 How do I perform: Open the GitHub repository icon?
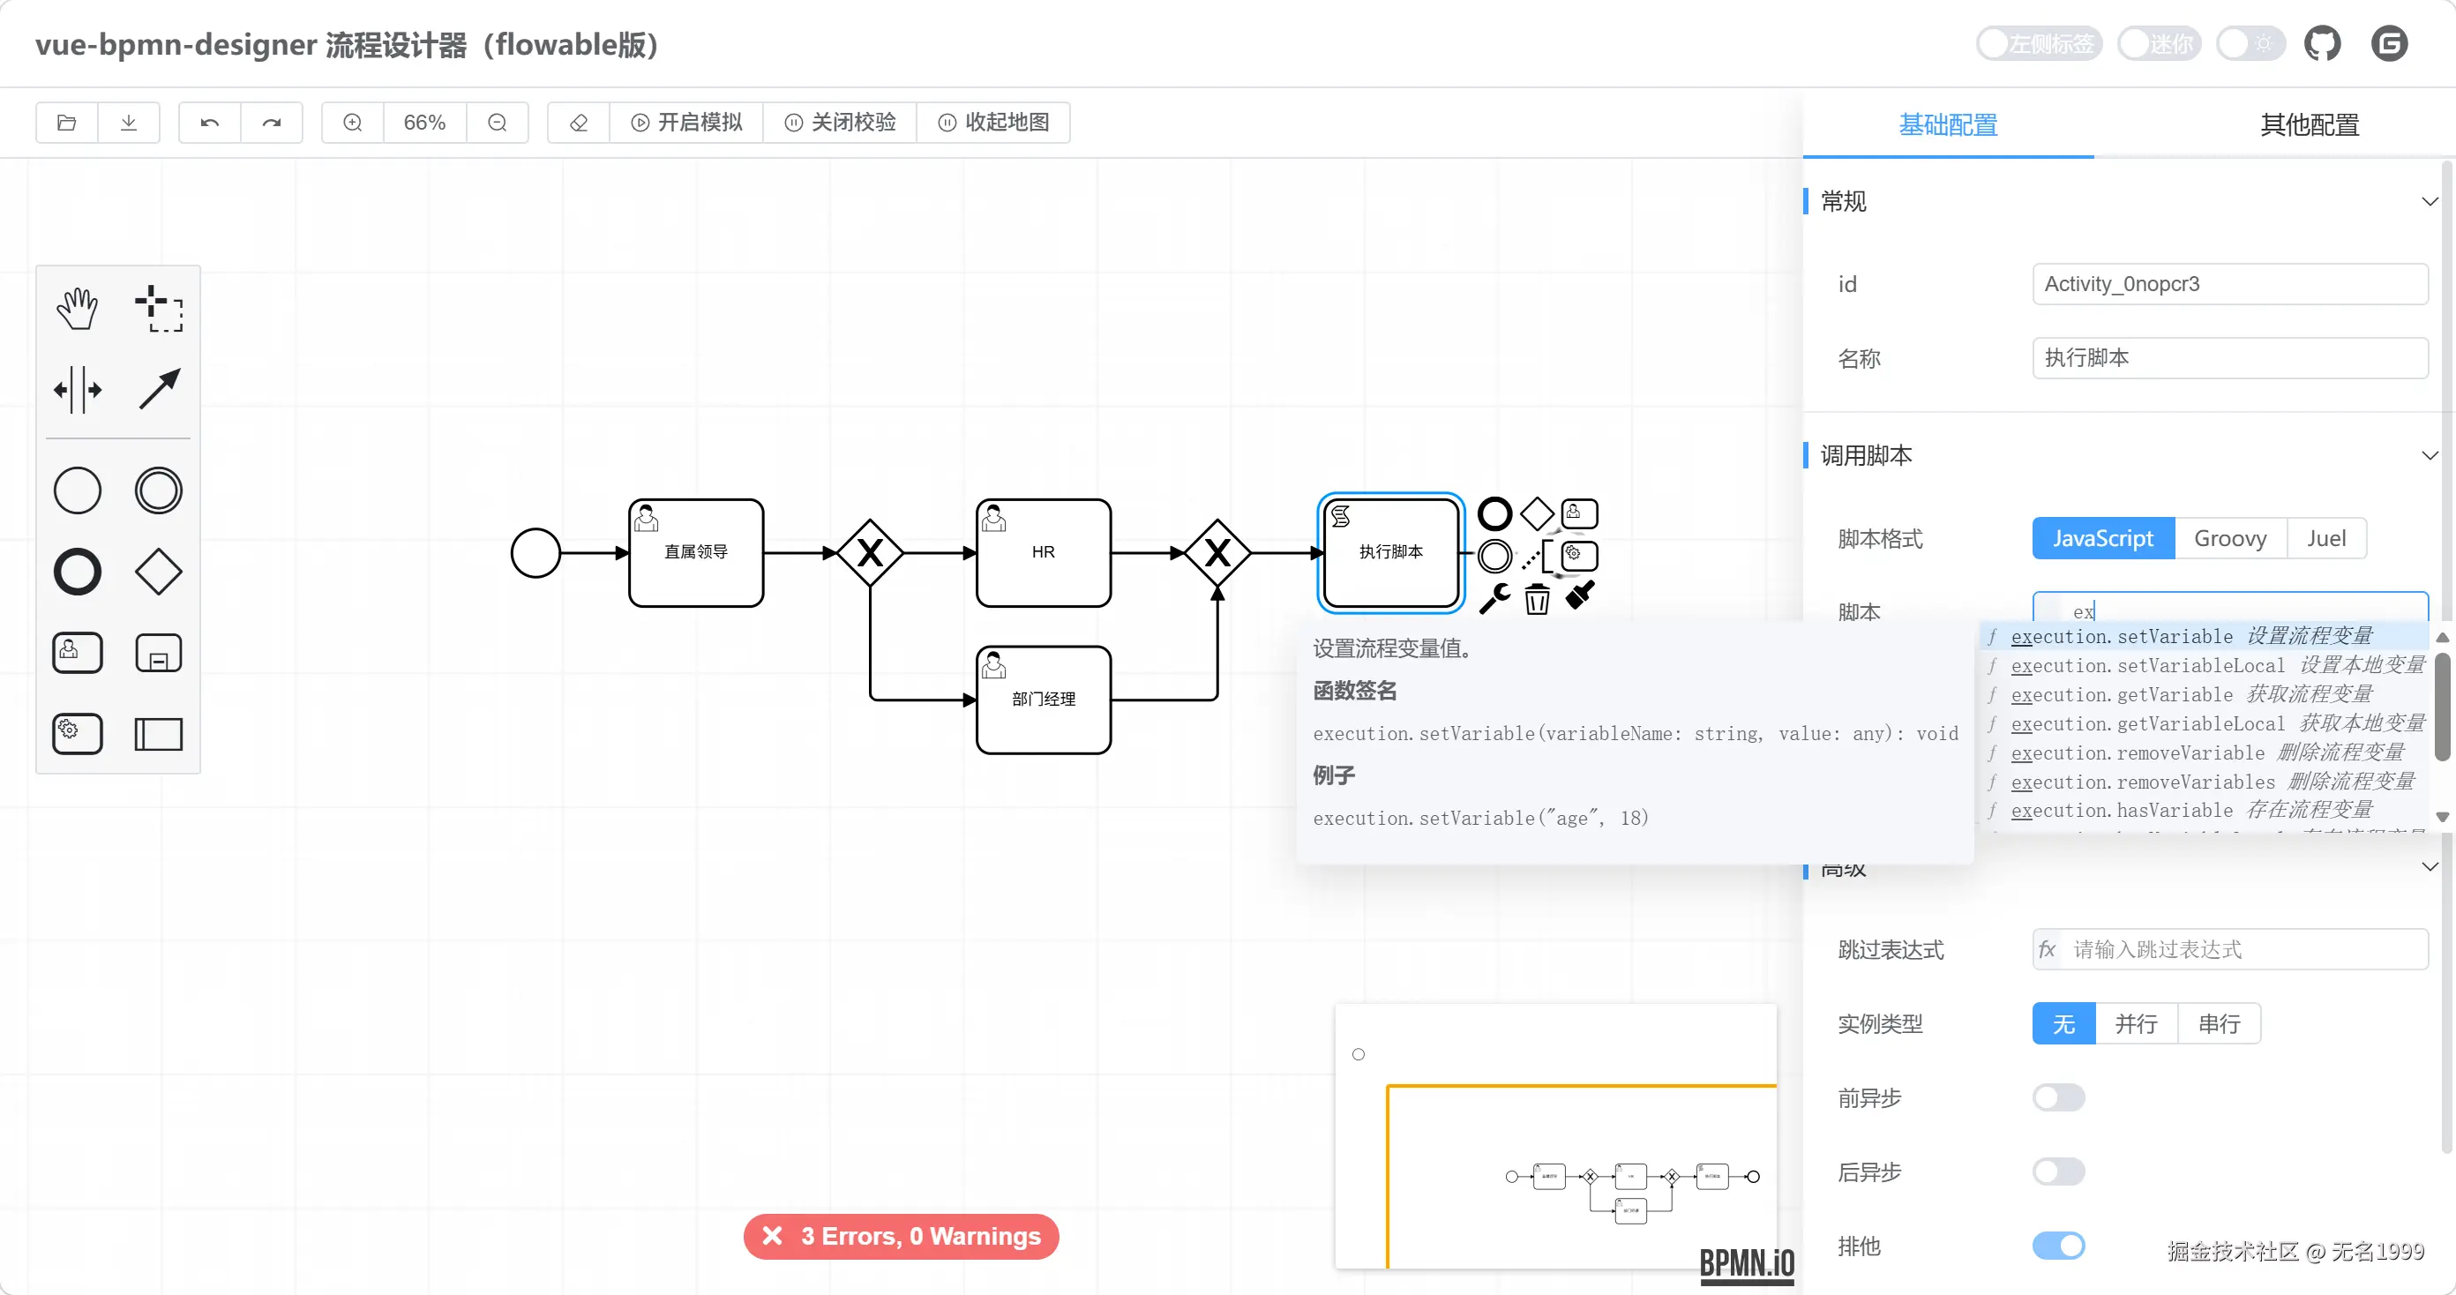(x=2323, y=44)
